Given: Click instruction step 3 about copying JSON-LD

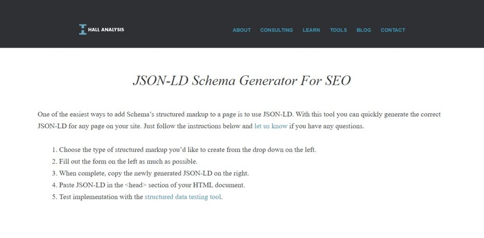Looking at the screenshot, I should pyautogui.click(x=150, y=173).
